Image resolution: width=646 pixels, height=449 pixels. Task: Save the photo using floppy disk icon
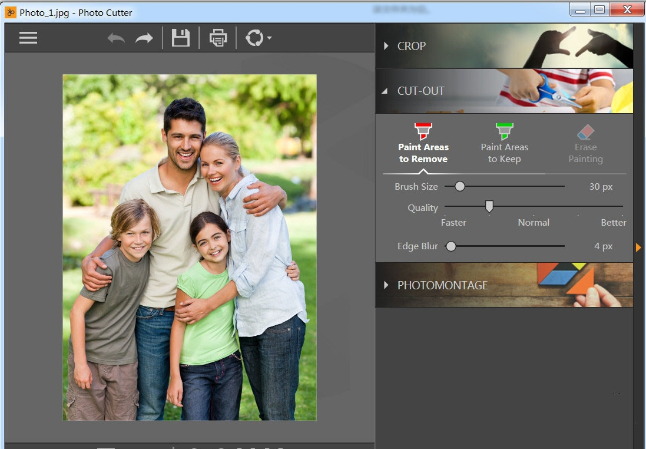click(180, 38)
